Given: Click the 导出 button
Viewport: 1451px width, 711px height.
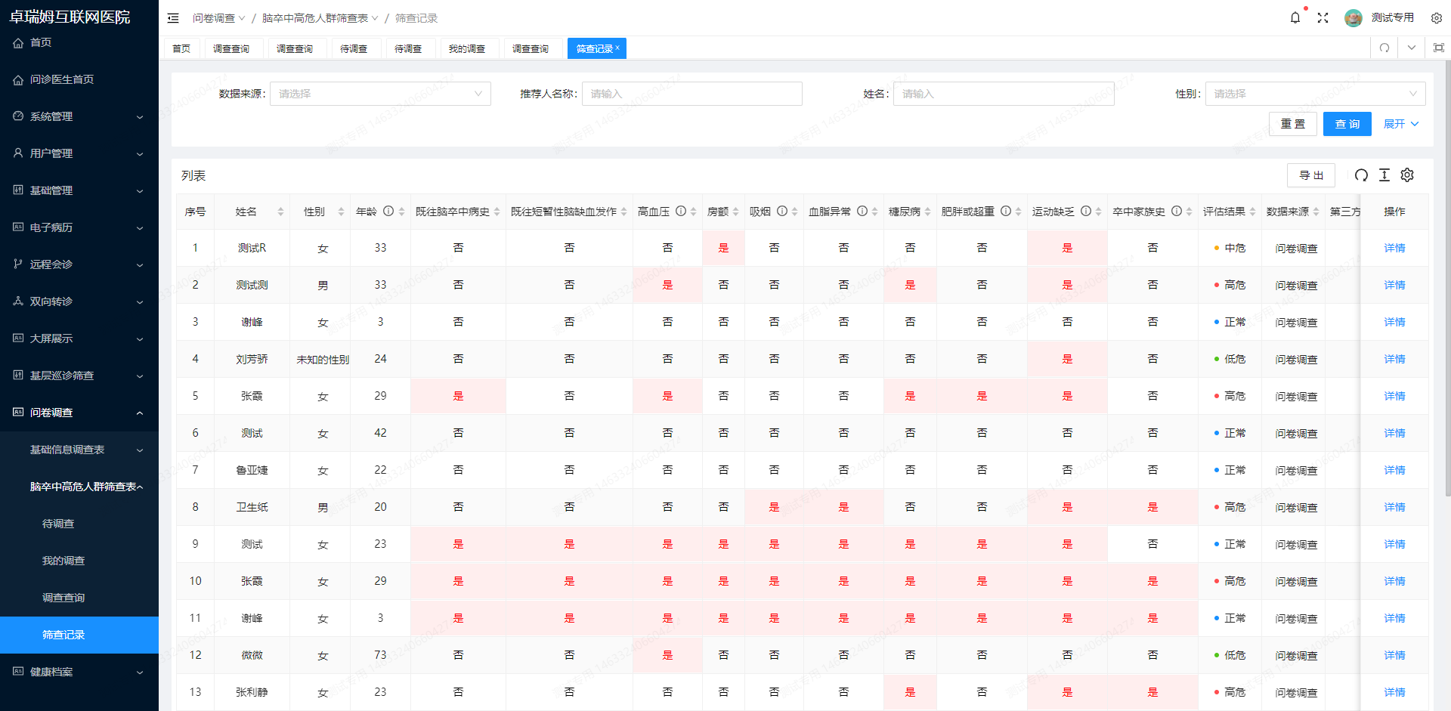Looking at the screenshot, I should pos(1311,175).
